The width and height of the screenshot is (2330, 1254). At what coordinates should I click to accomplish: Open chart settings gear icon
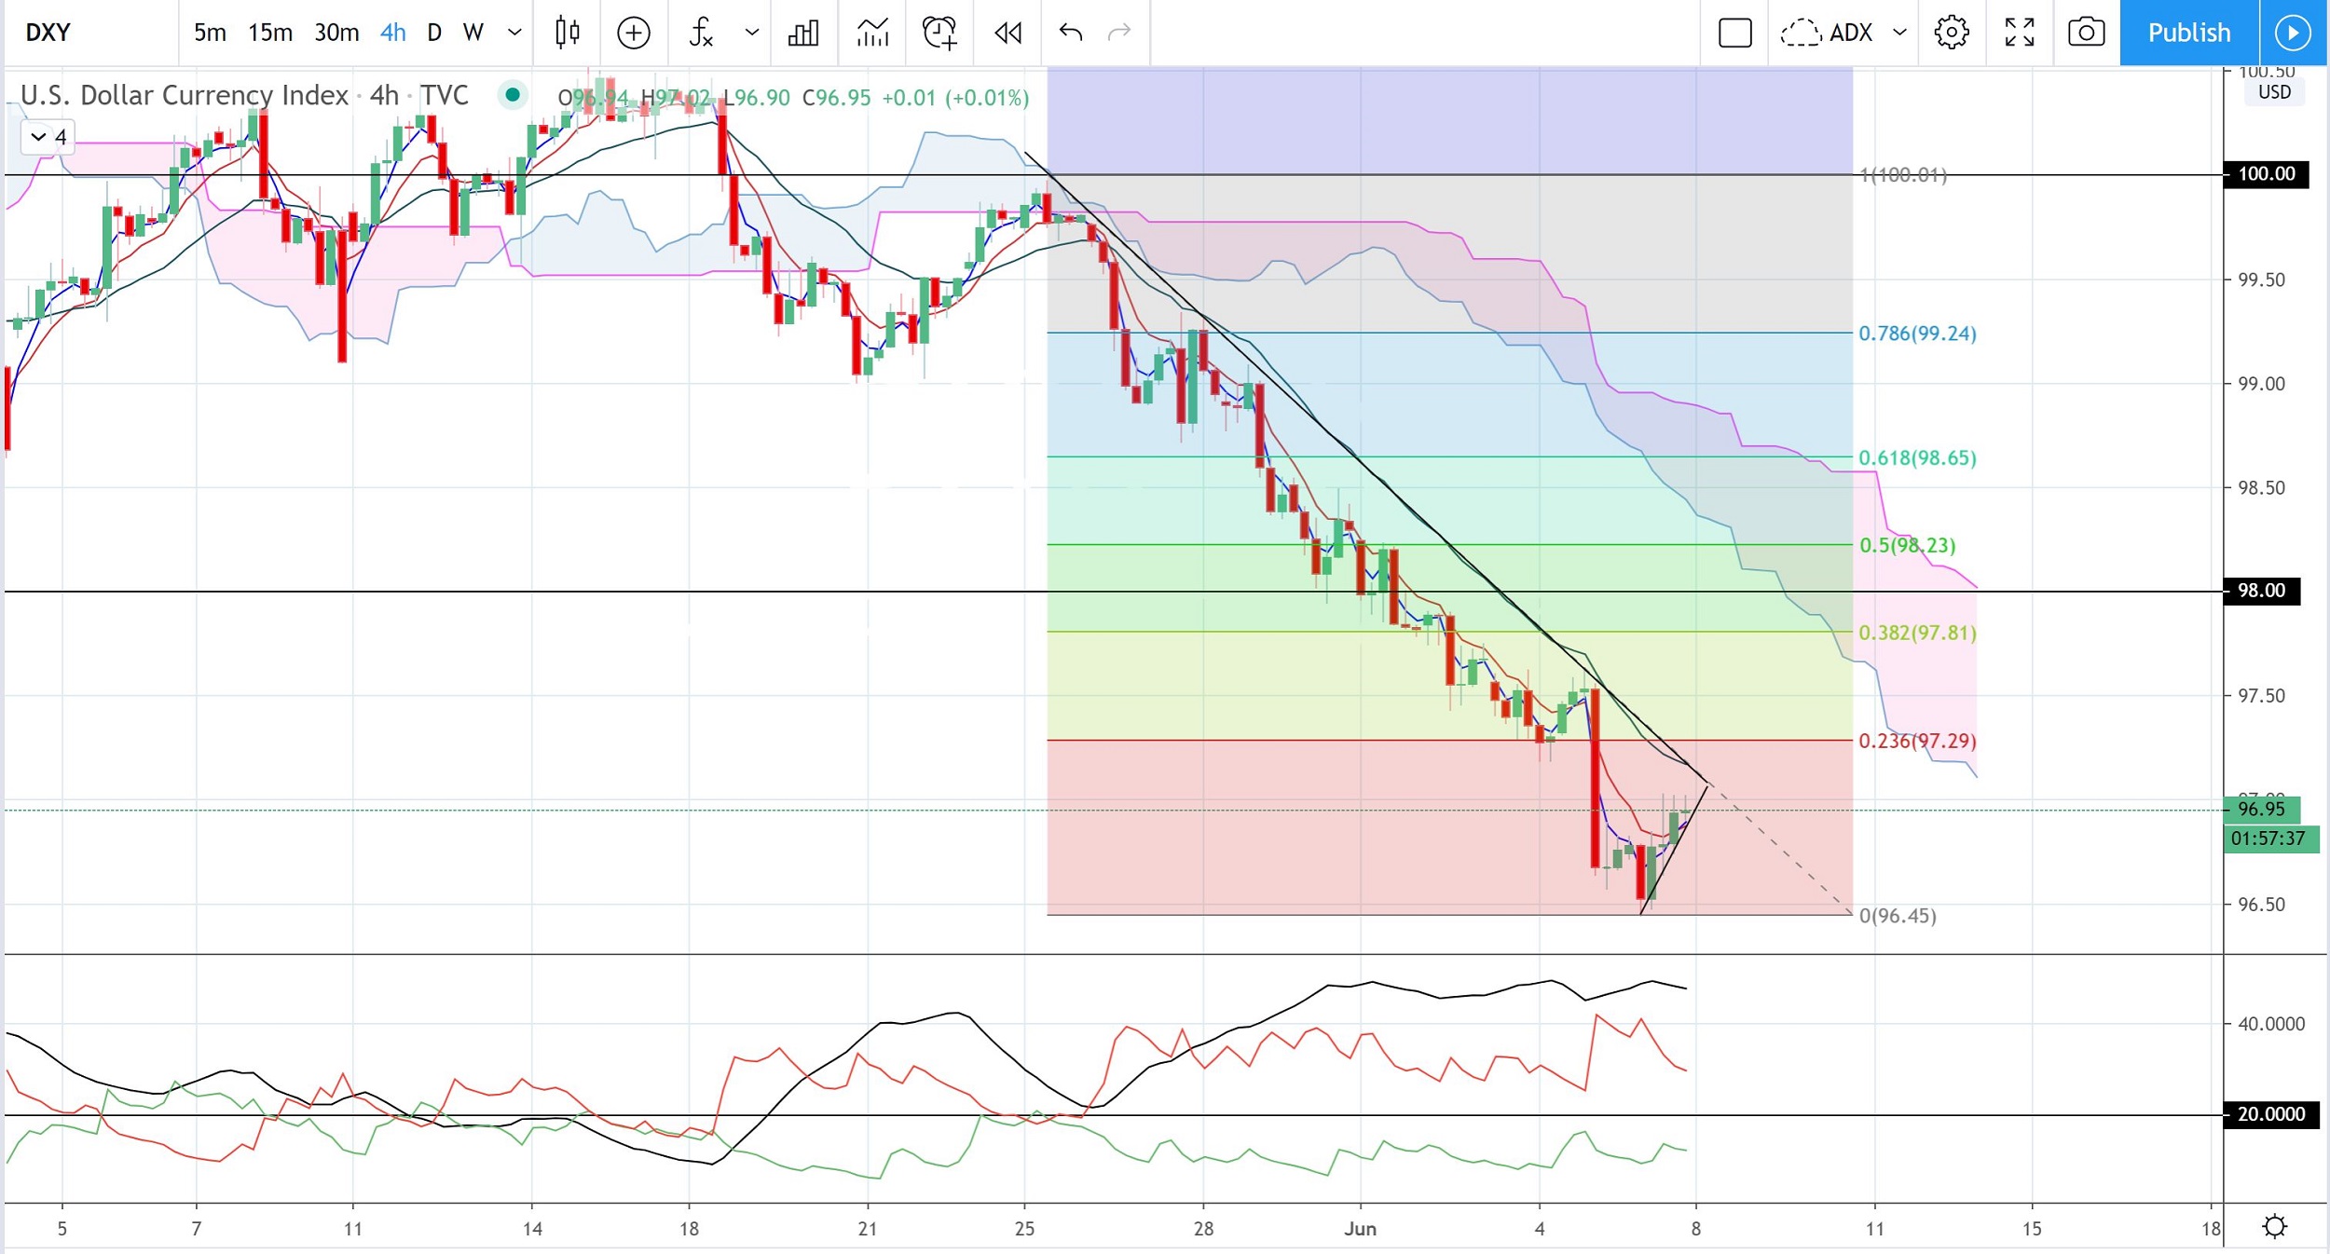[x=1952, y=33]
